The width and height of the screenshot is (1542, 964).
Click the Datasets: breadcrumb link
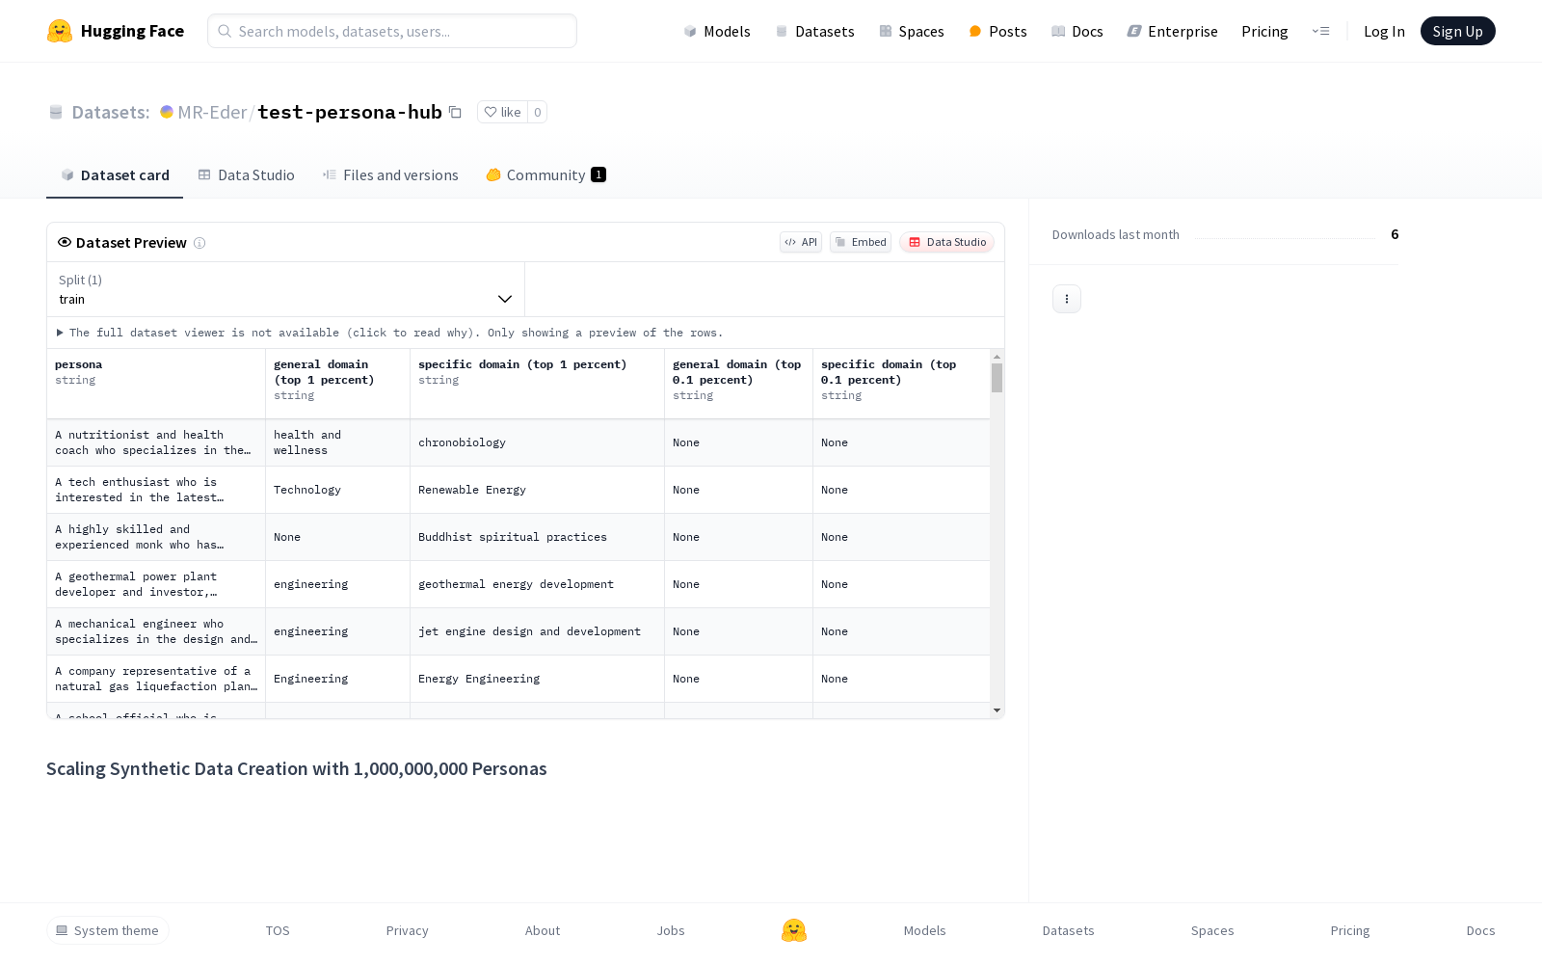click(x=110, y=112)
